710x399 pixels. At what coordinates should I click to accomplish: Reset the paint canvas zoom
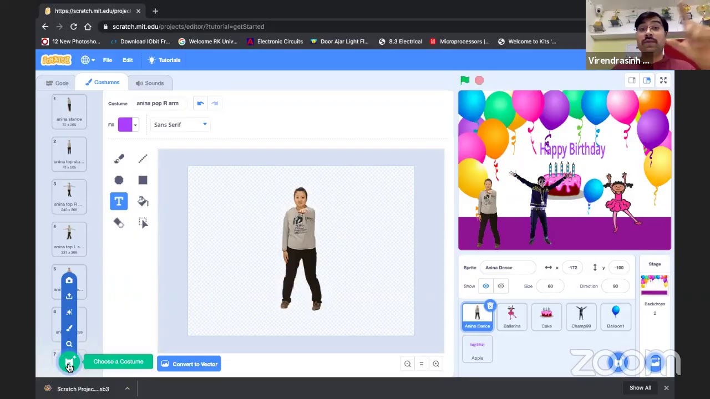coord(422,364)
